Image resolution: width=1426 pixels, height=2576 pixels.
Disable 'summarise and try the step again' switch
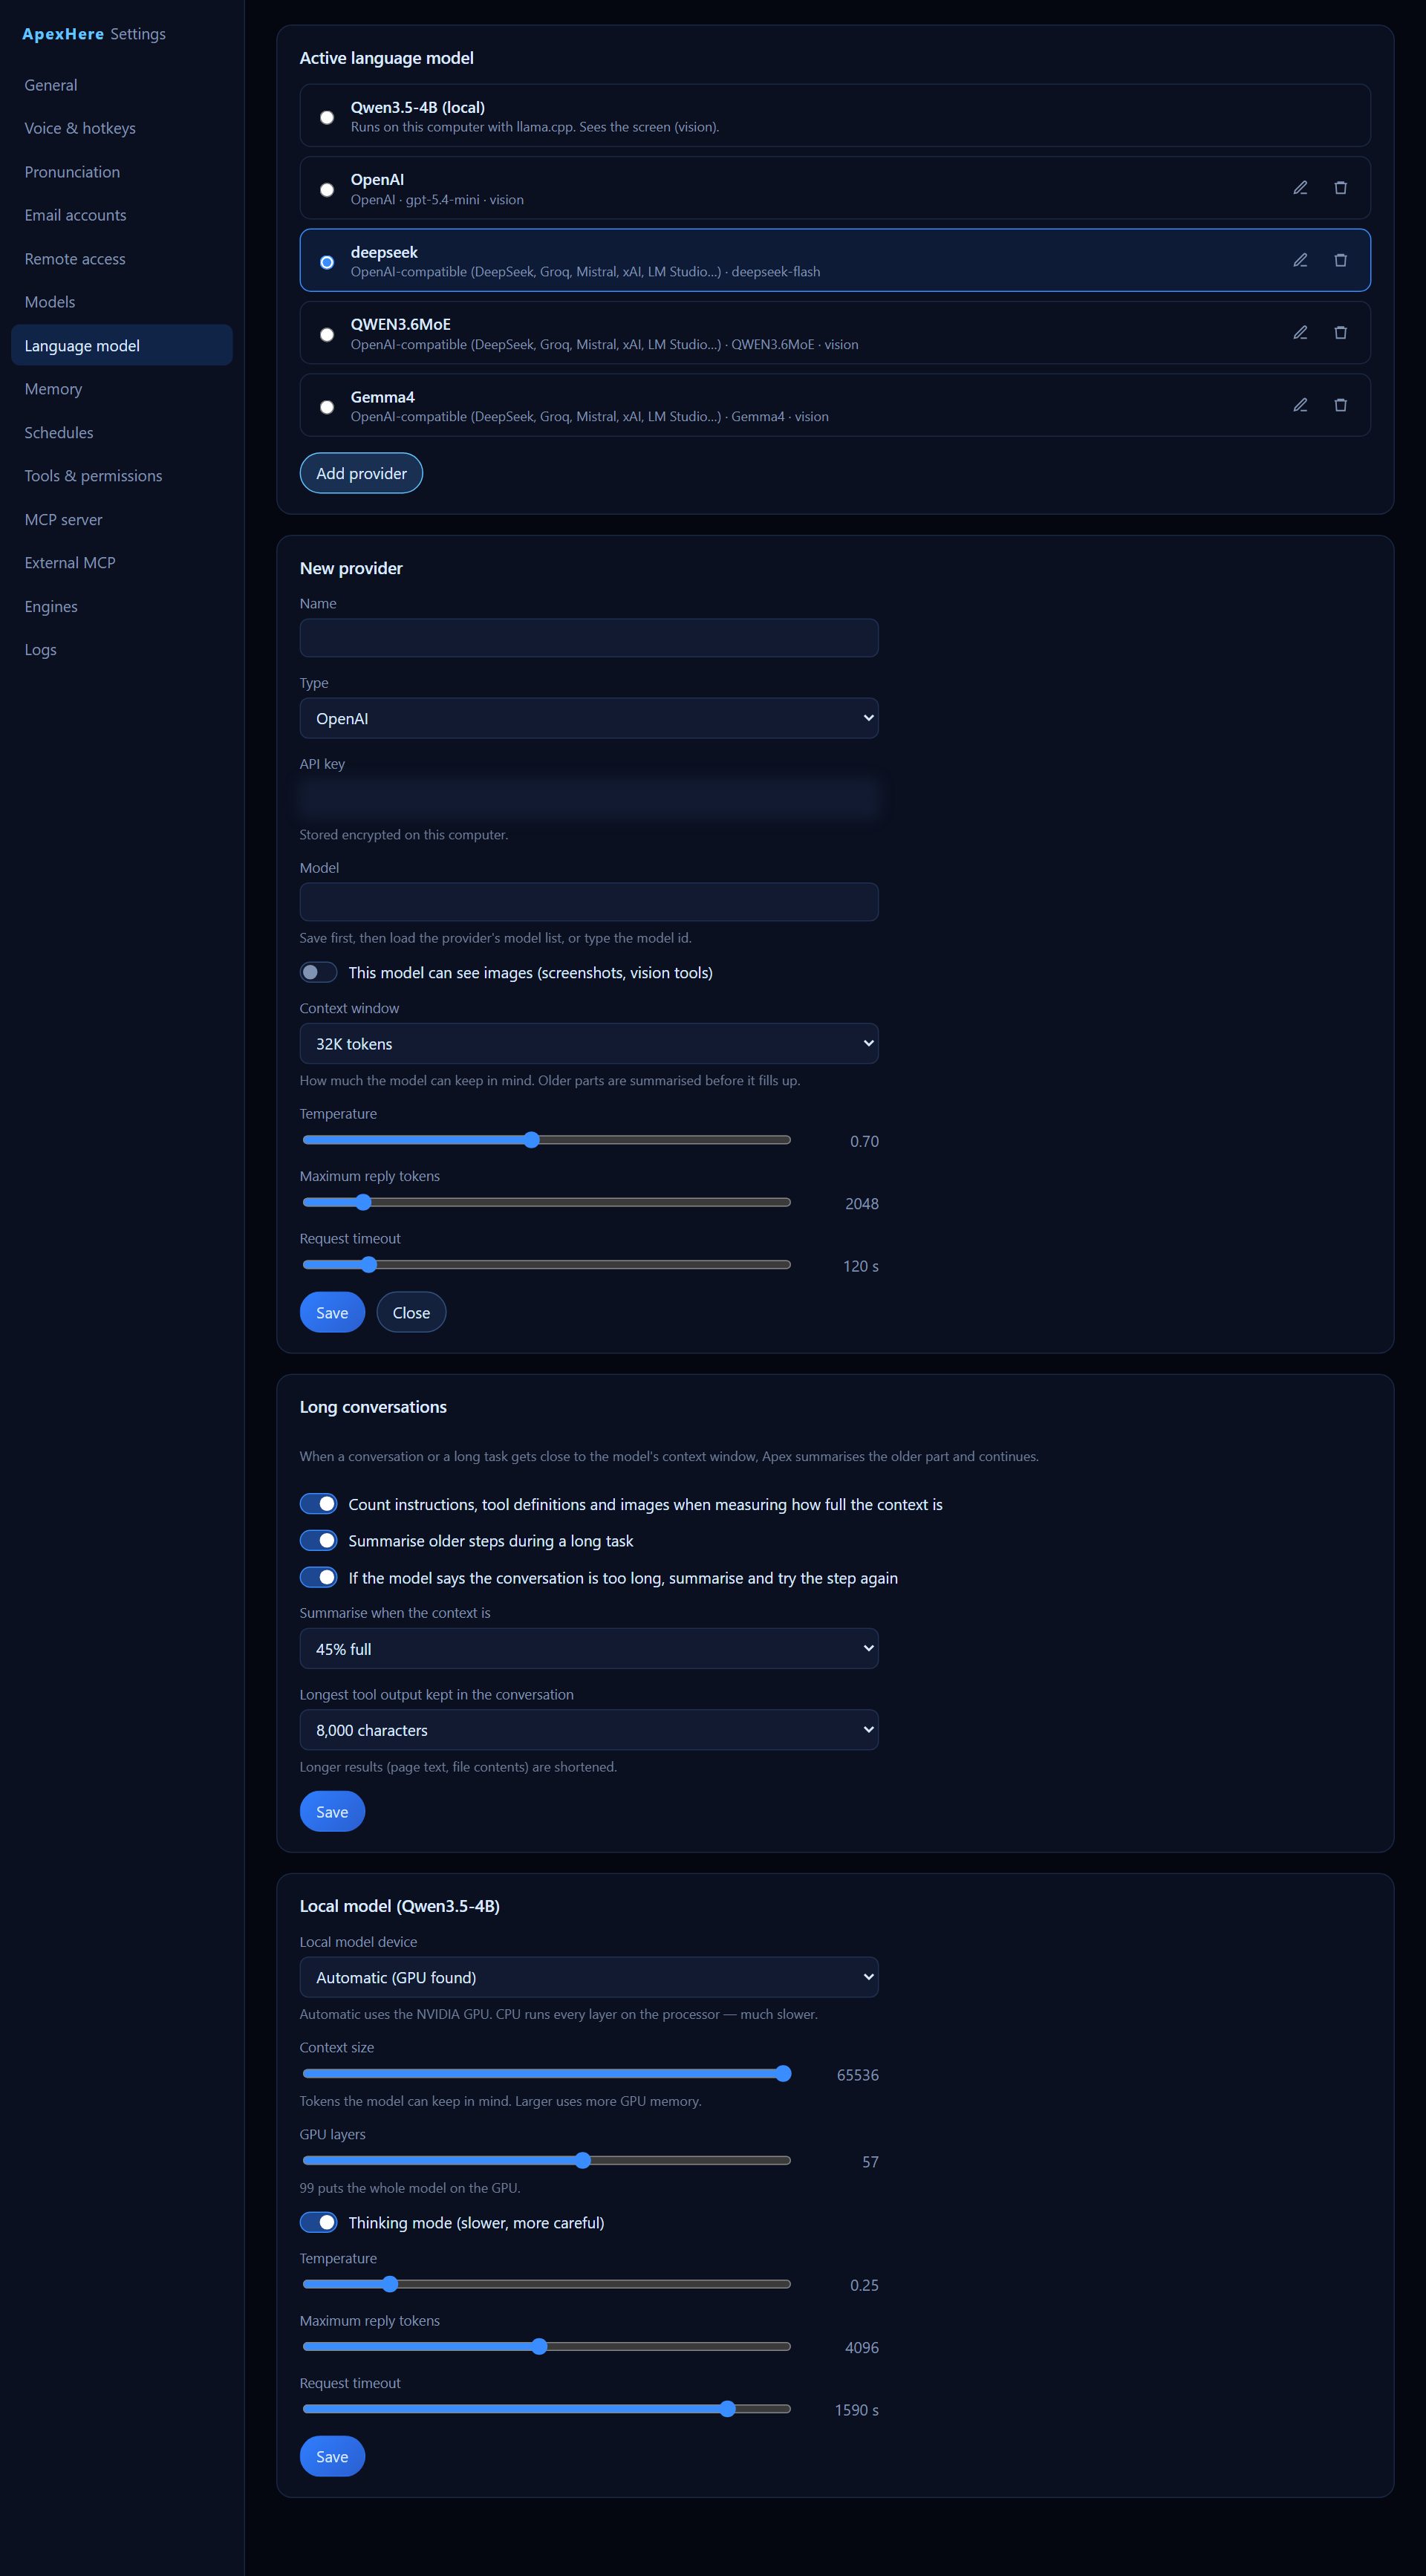pos(318,1578)
